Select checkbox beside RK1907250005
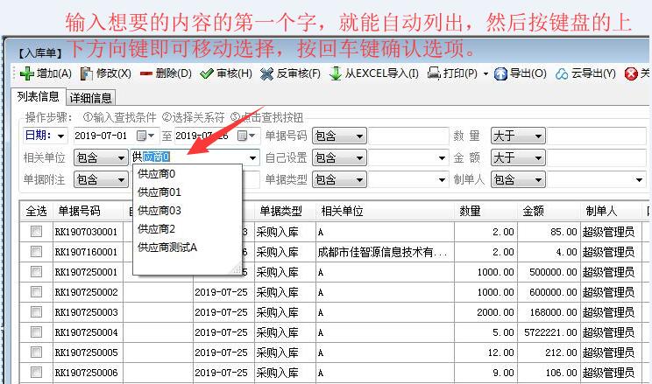Viewport: 652px width, 384px height. pos(36,353)
